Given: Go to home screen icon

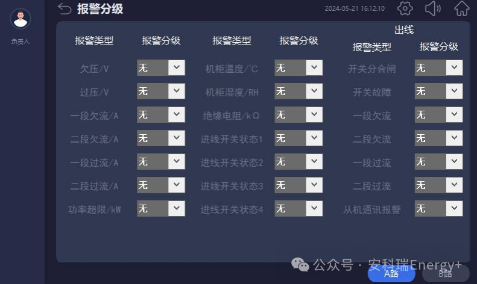Looking at the screenshot, I should [x=461, y=8].
